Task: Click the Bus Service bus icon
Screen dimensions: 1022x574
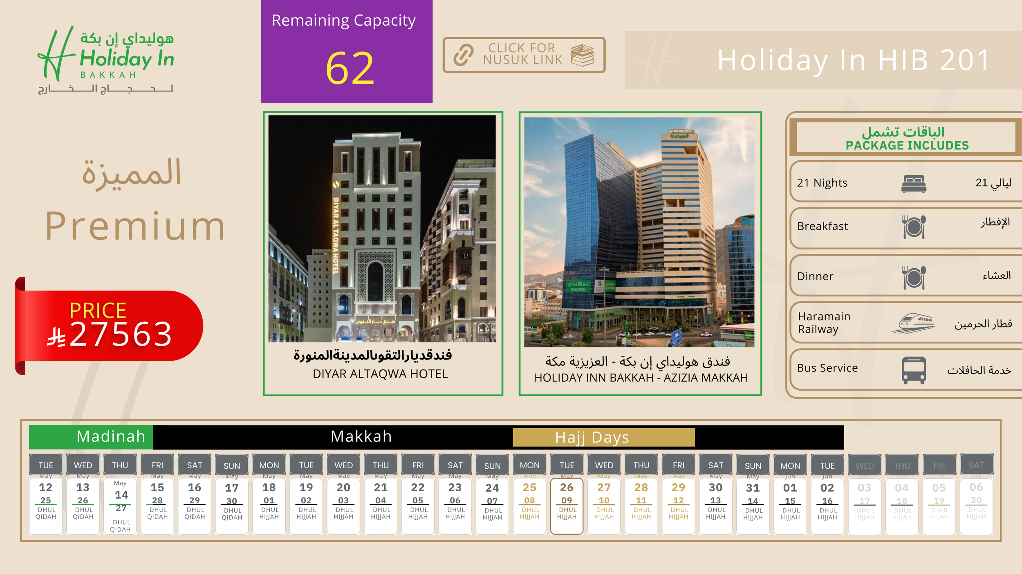Action: [x=914, y=370]
